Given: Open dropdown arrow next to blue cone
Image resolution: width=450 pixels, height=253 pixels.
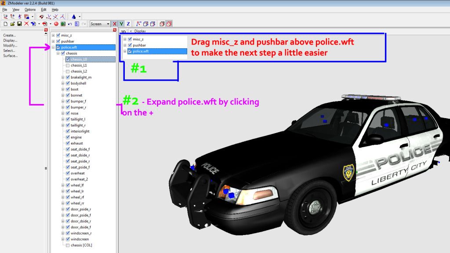Looking at the screenshot, I should [80, 17].
